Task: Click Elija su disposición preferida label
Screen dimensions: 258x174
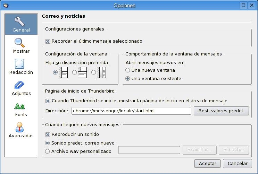Action: (x=77, y=63)
